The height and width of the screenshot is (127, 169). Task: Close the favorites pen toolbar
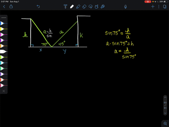coord(4,91)
